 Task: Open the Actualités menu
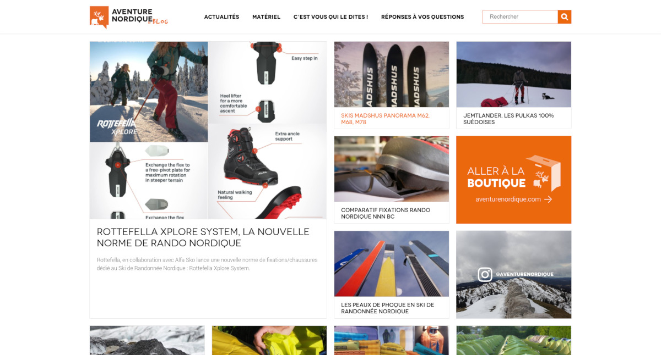coord(221,17)
